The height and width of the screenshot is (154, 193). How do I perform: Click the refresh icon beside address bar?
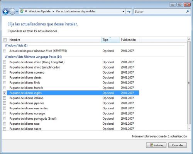(x=129, y=12)
